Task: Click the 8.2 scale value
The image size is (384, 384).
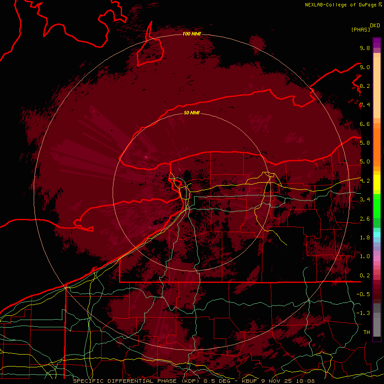Action: pos(365,86)
